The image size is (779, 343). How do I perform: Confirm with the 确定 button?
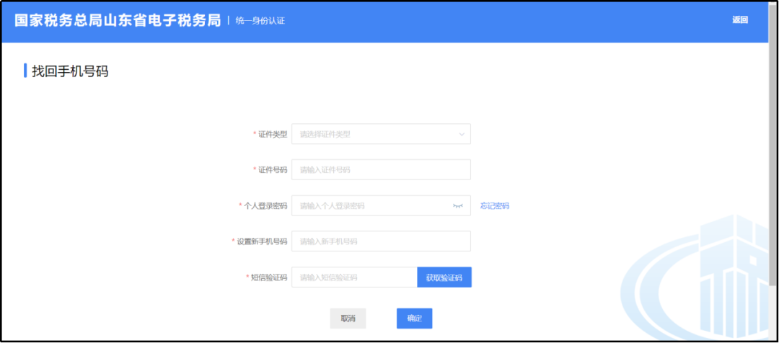pyautogui.click(x=414, y=318)
